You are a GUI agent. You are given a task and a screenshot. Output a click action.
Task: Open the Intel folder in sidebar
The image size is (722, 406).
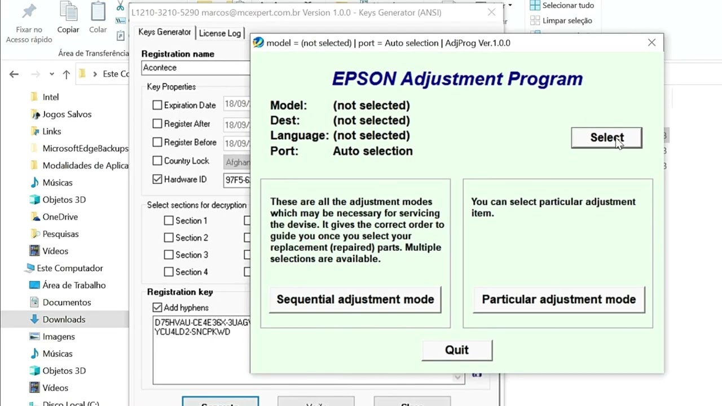(51, 97)
